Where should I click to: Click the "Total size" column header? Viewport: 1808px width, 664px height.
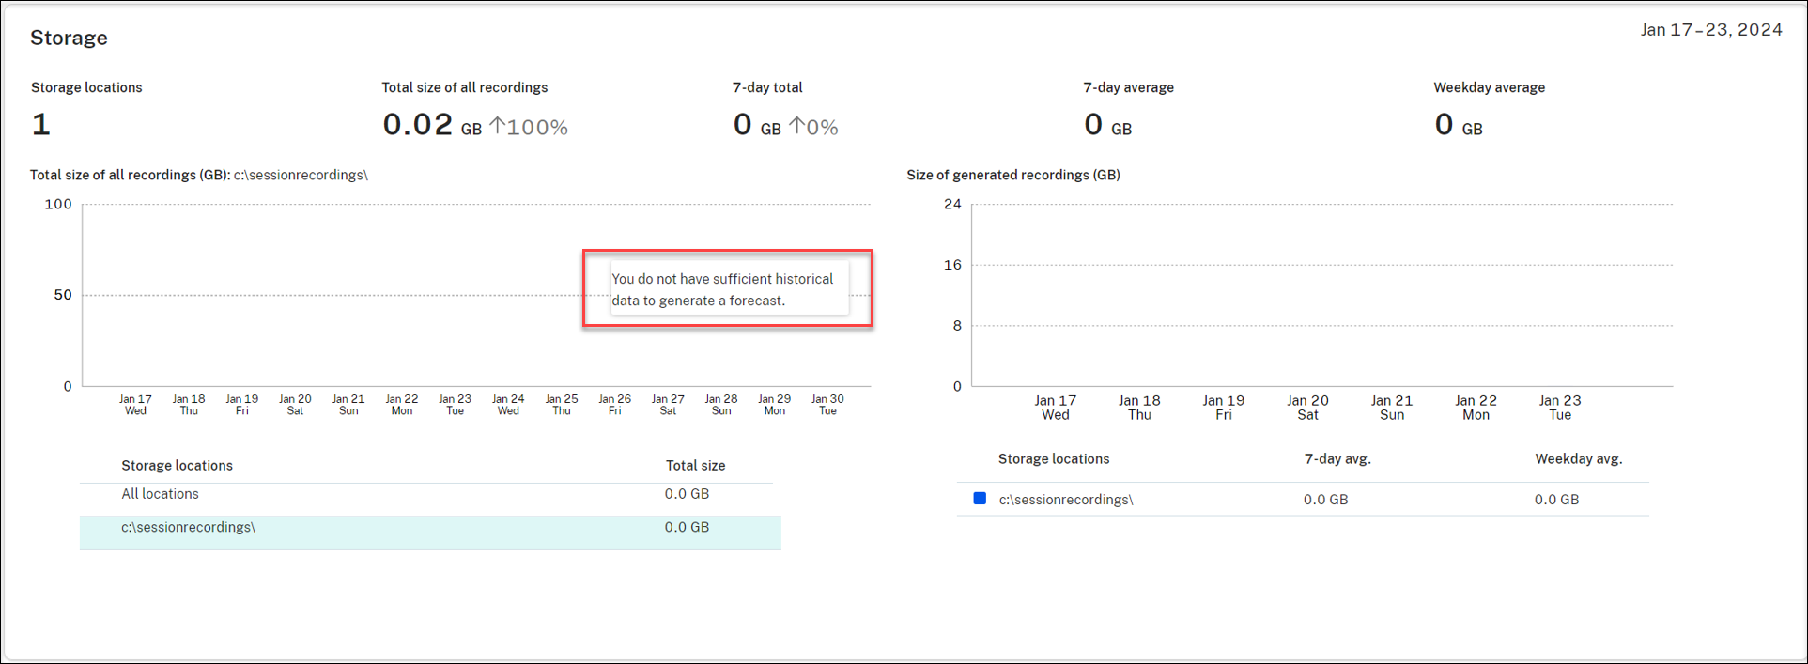tap(695, 466)
